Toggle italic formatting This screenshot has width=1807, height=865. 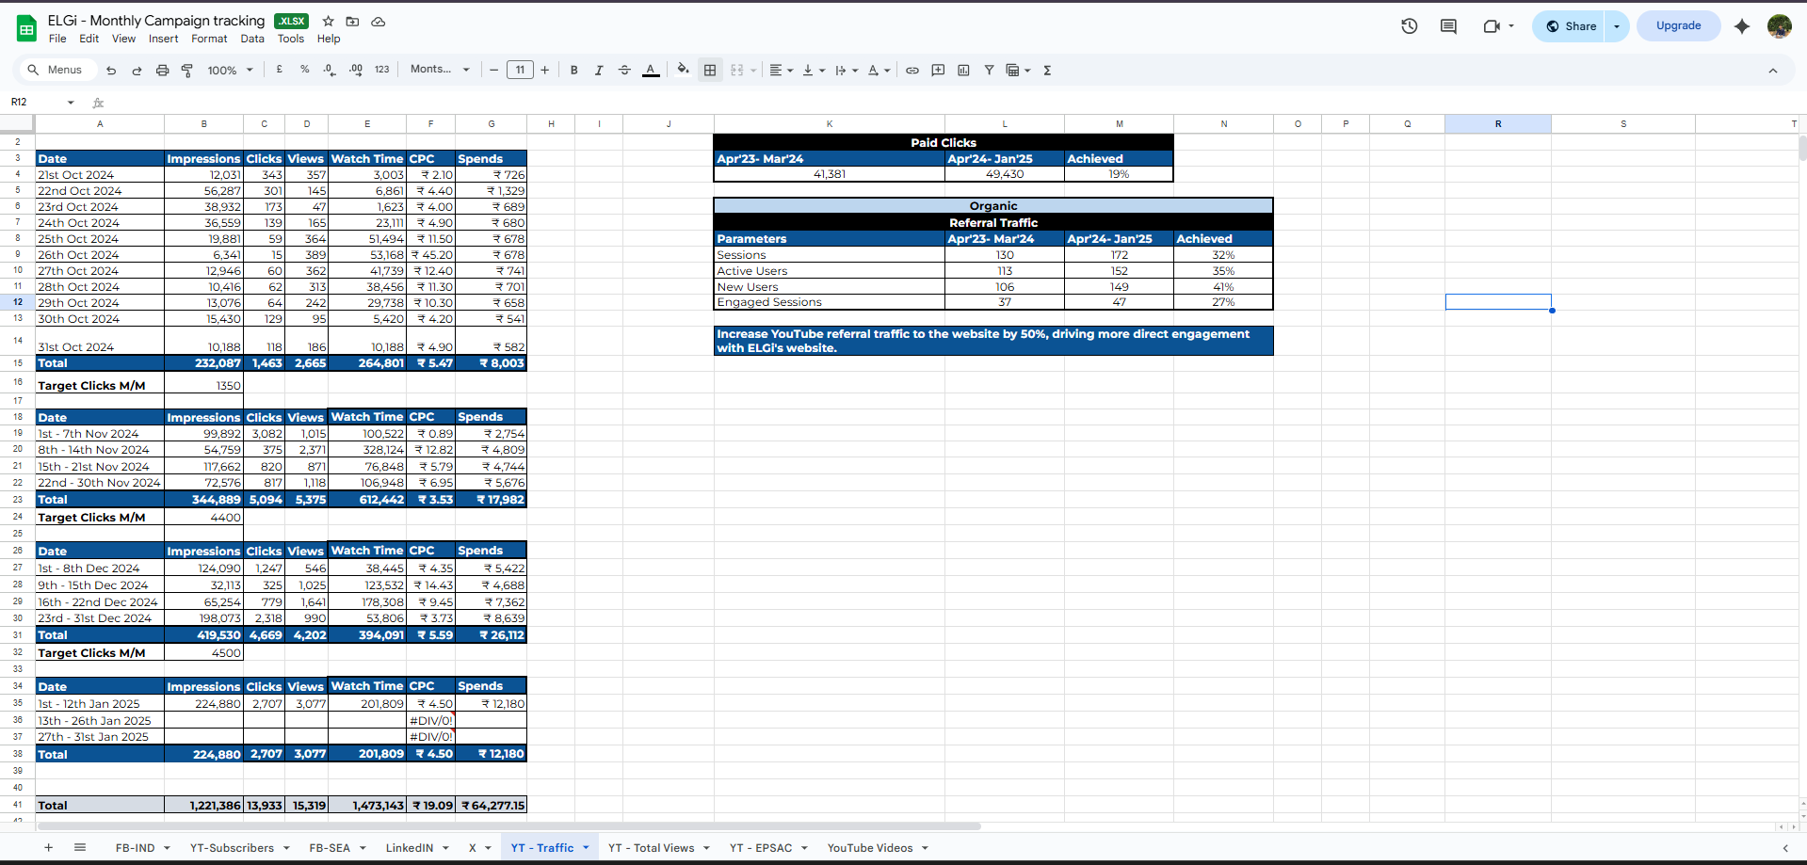(599, 70)
